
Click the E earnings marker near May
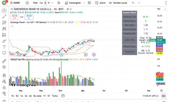pyautogui.click(x=19, y=55)
